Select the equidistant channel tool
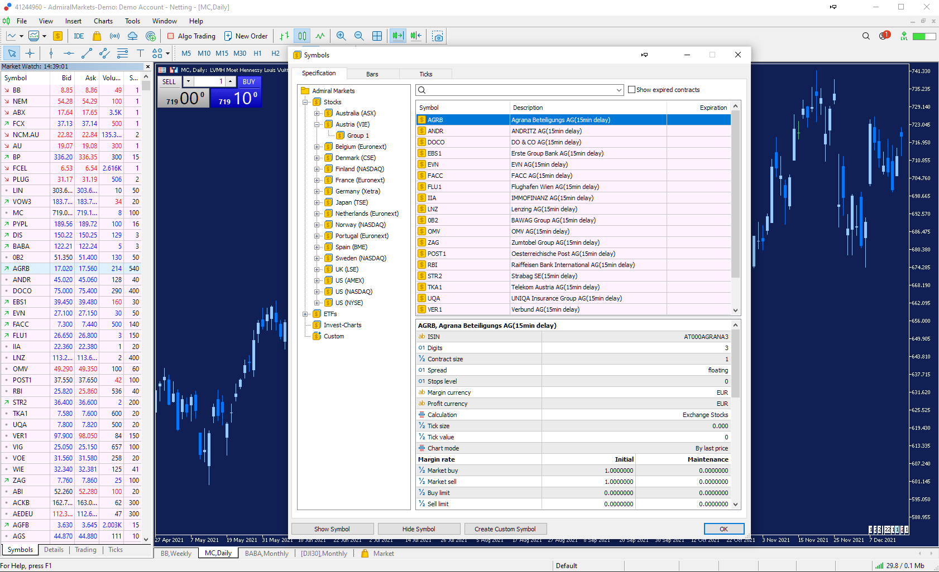Viewport: 939px width, 572px height. tap(104, 53)
